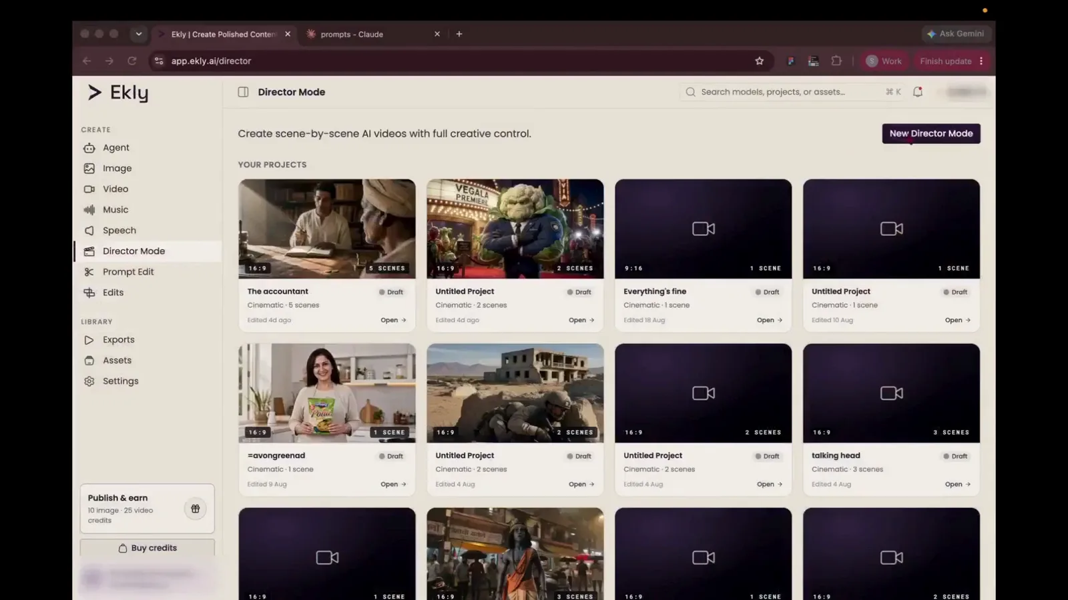Click the Buy credits button

click(x=148, y=548)
